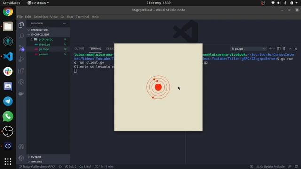Open the Go menu
301x169 pixels.
point(63,17)
